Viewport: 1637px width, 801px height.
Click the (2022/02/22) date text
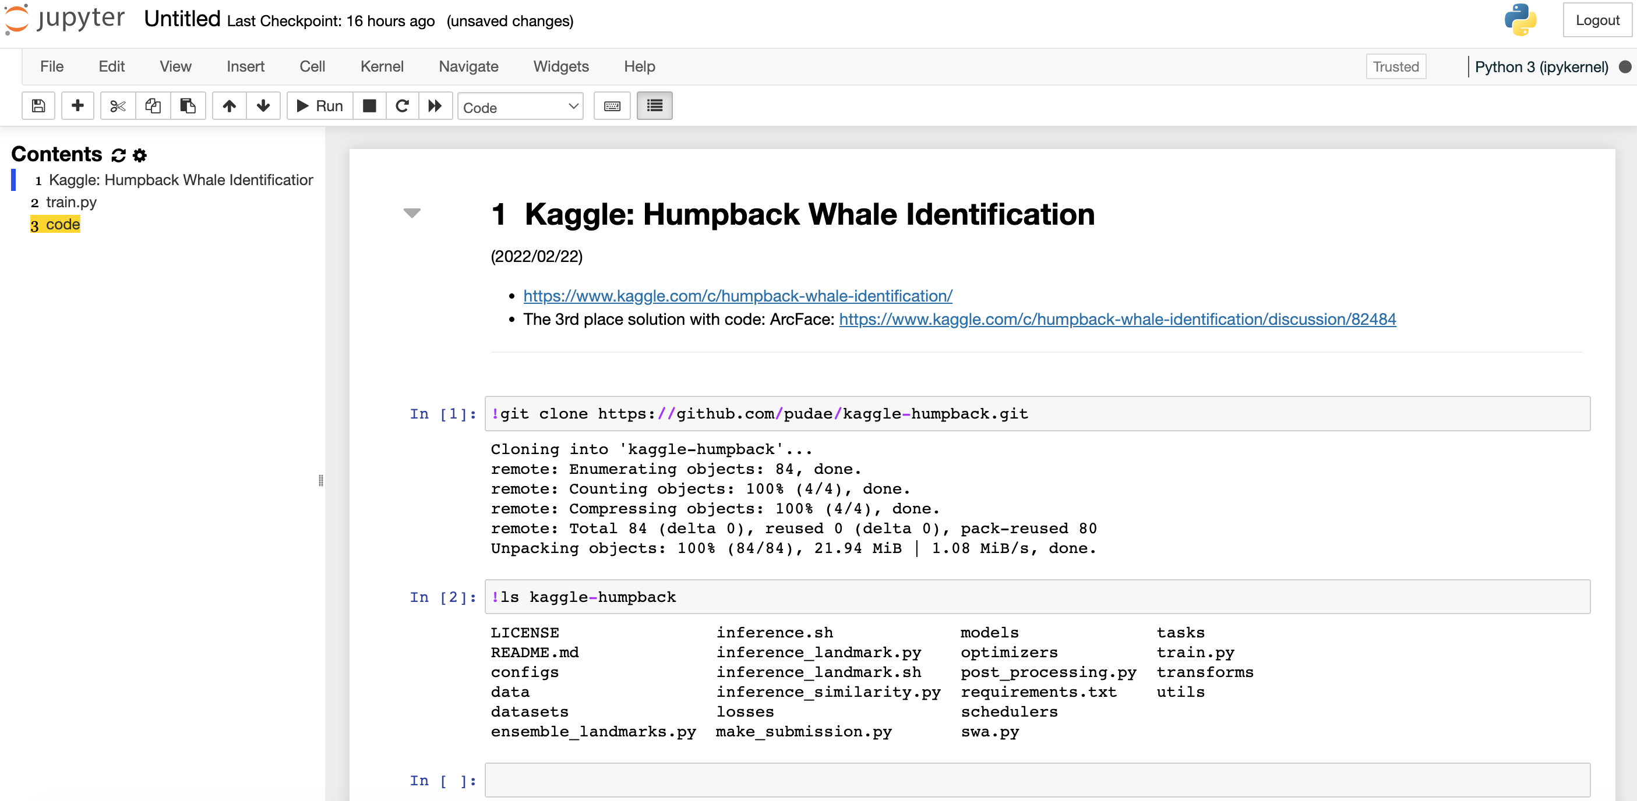click(537, 257)
